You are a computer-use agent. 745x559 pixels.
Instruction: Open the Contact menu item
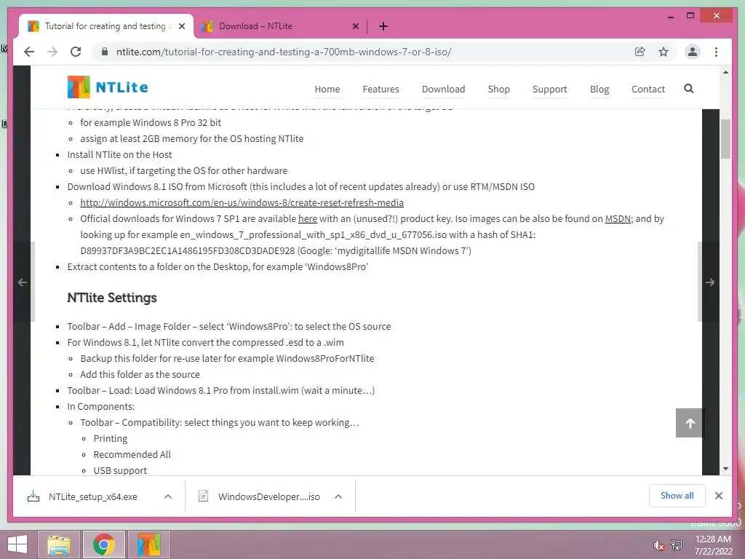tap(648, 89)
